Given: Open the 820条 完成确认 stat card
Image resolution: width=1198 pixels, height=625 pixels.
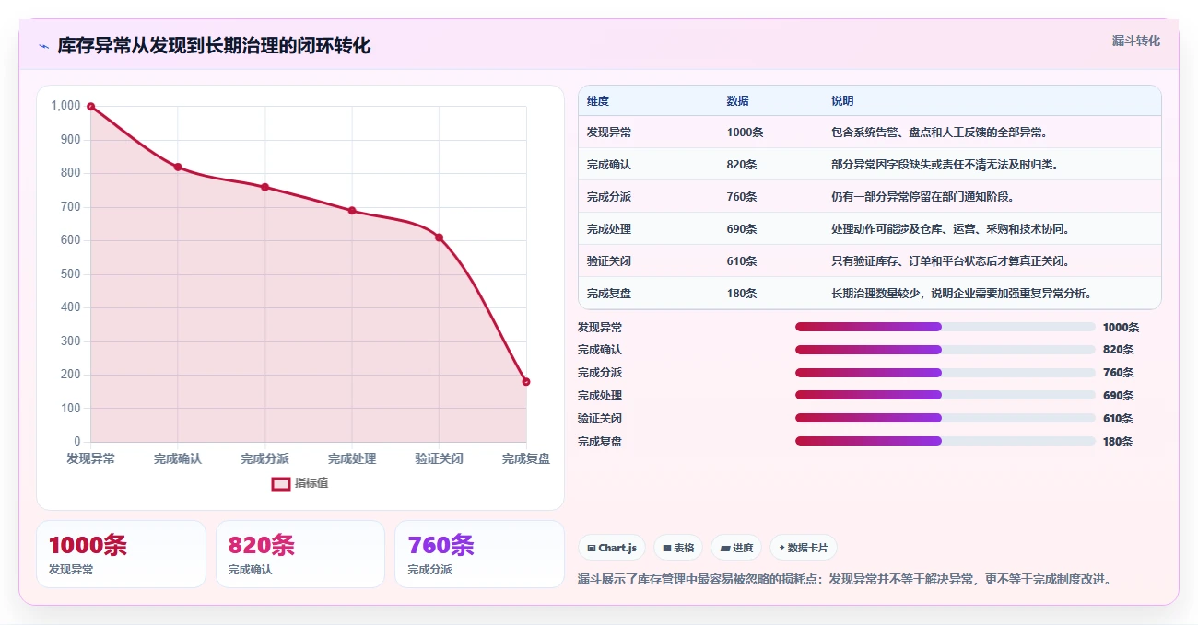Looking at the screenshot, I should click(x=300, y=554).
